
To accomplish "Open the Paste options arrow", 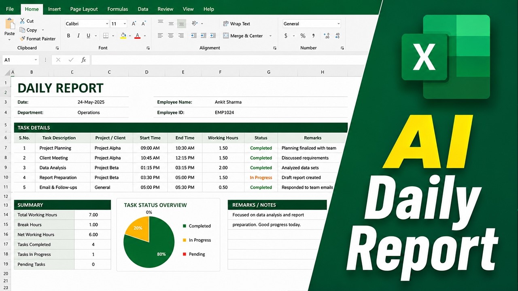I will [x=10, y=40].
